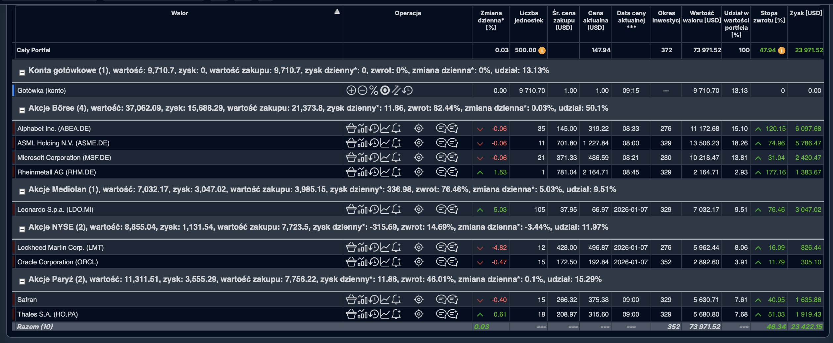Click the percent icon in Gotówka row
Viewport: 833px width, 343px height.
[x=373, y=91]
